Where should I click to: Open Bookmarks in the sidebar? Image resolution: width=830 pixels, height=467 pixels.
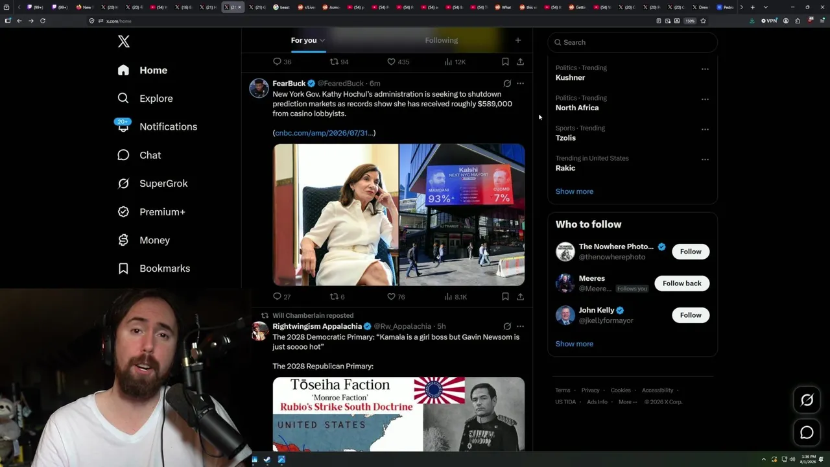coord(154,269)
